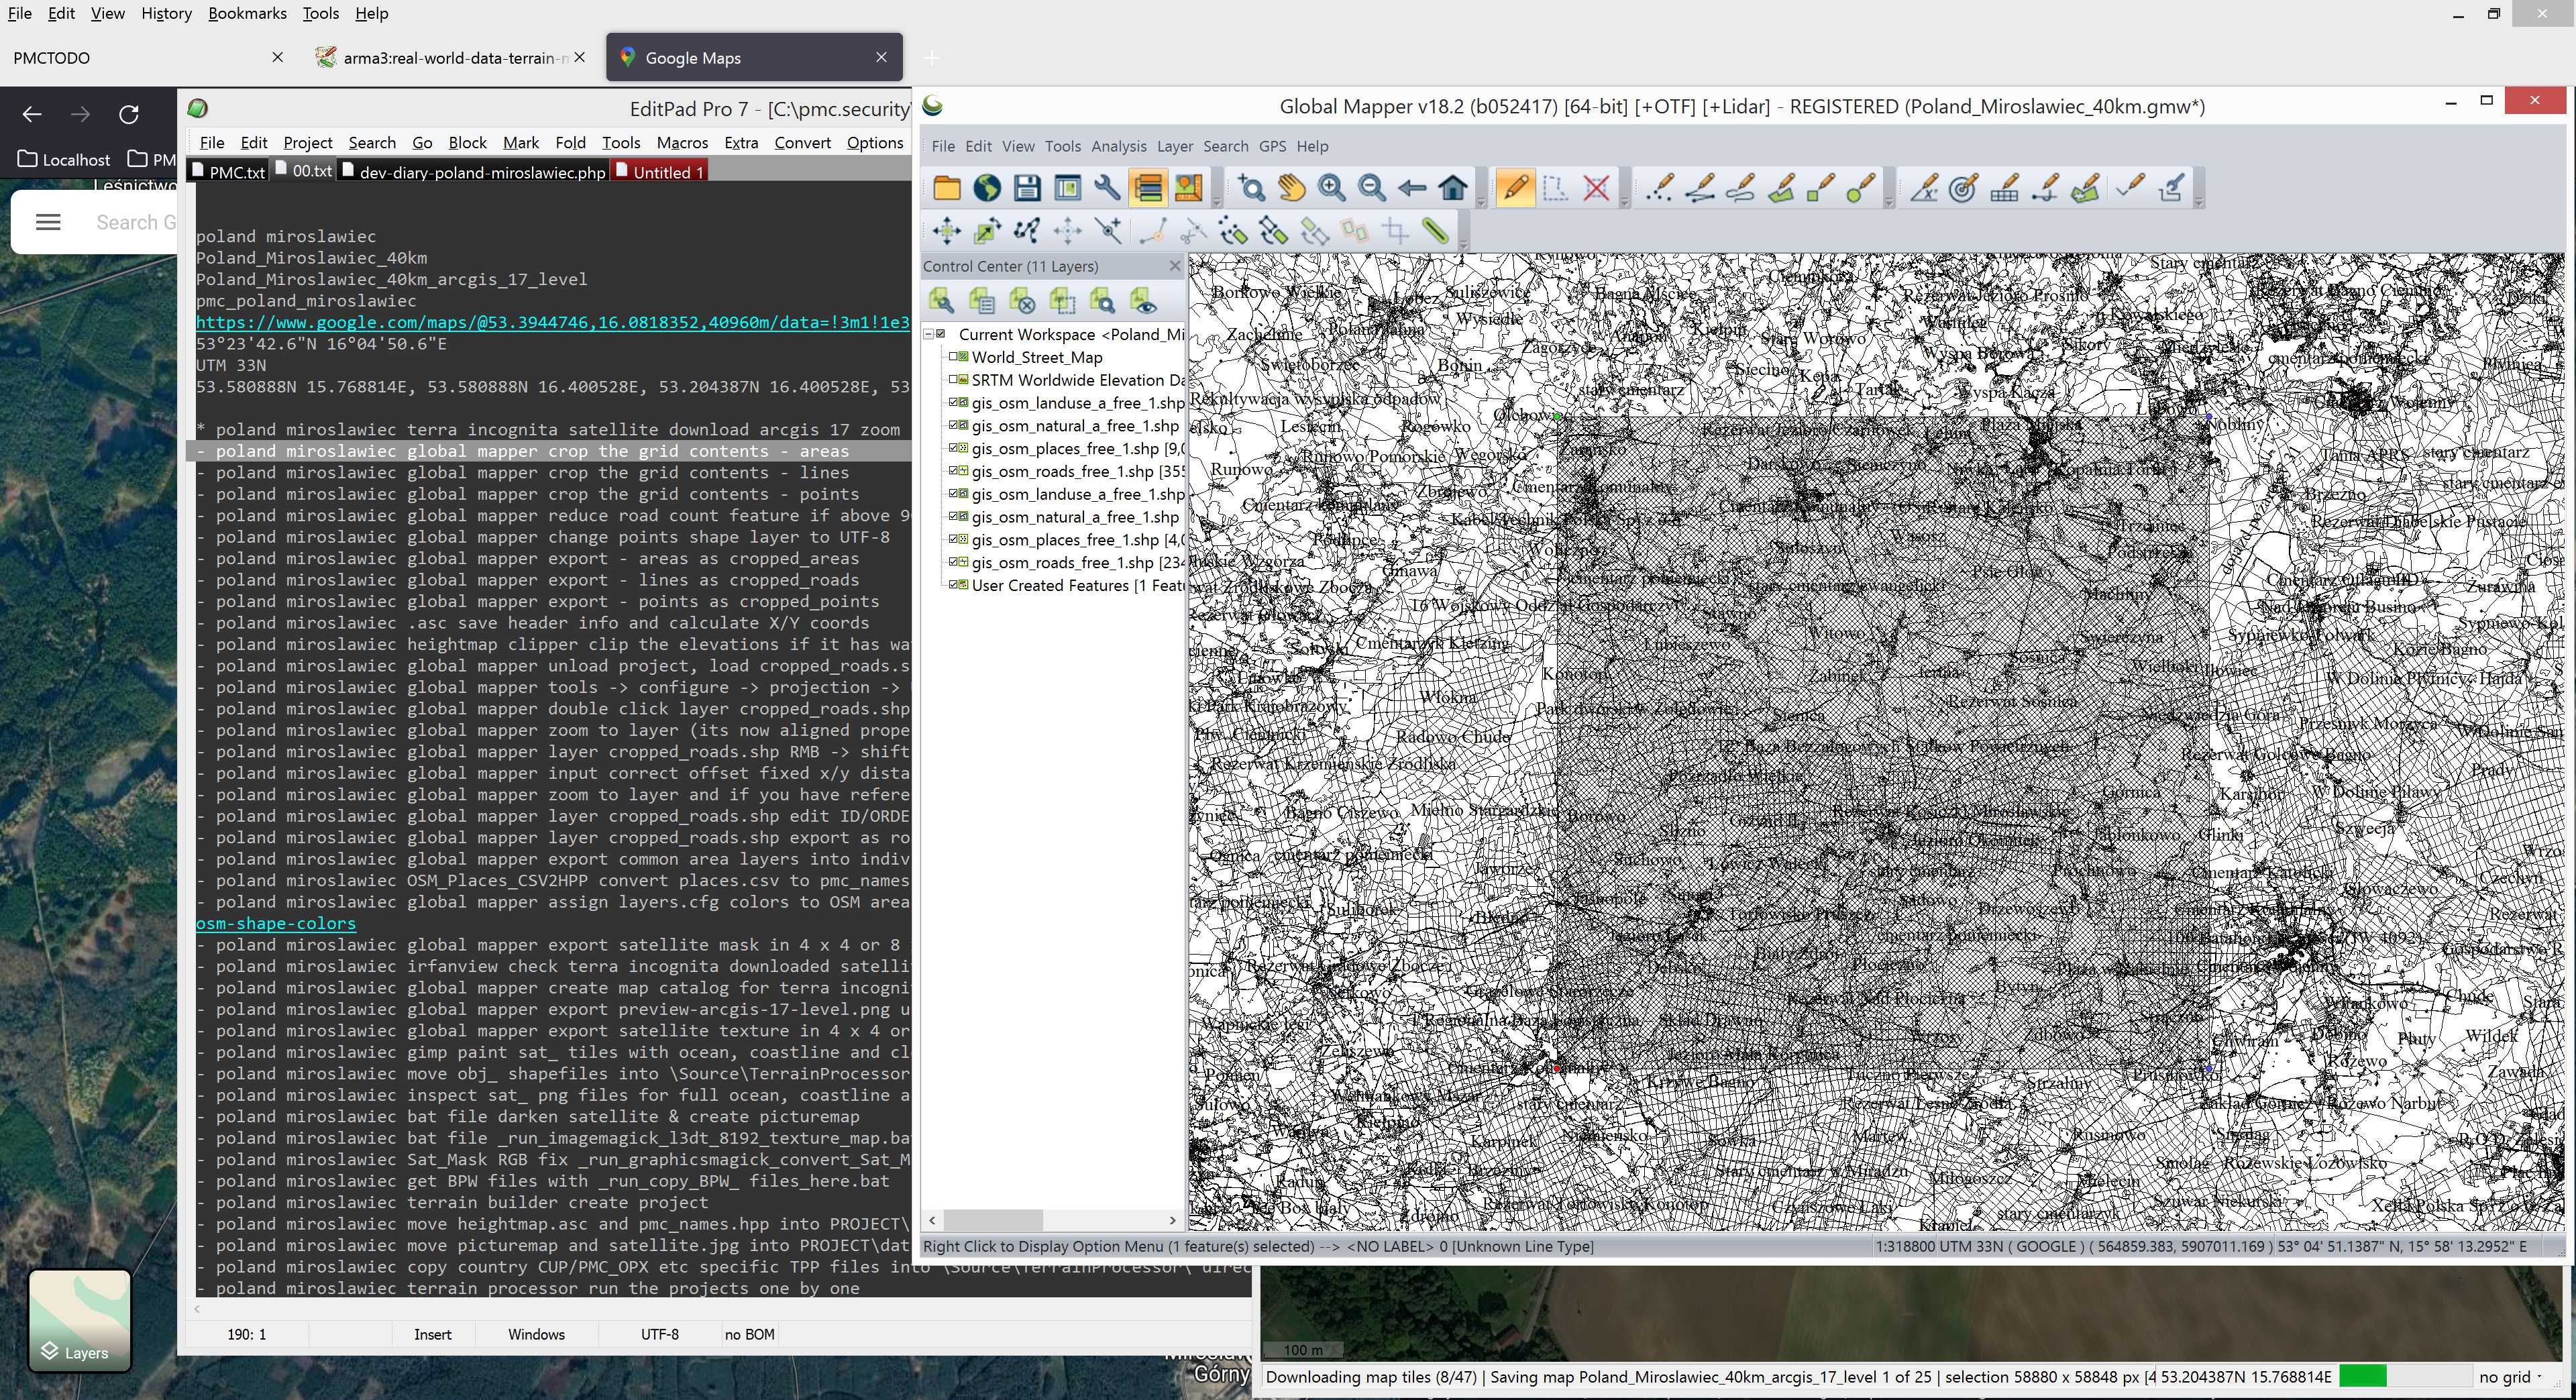Screen dimensions: 2576x1400
Task: Toggle Current Workspace checkbox
Action: [x=941, y=334]
